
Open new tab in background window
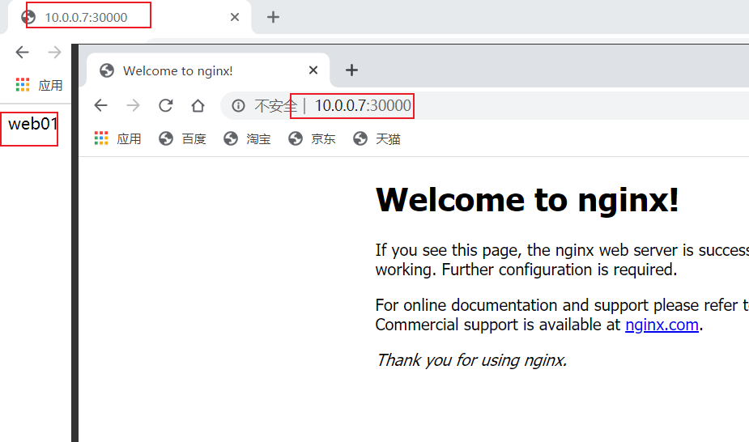274,17
